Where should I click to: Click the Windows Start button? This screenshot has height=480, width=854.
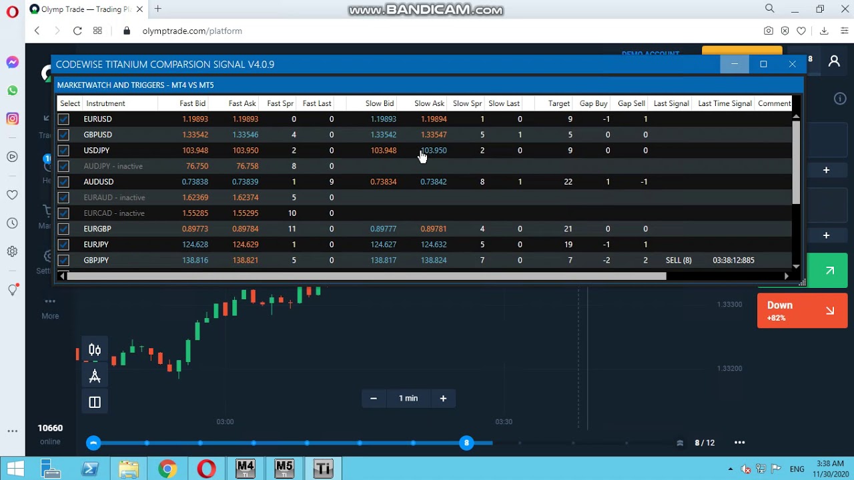15,469
